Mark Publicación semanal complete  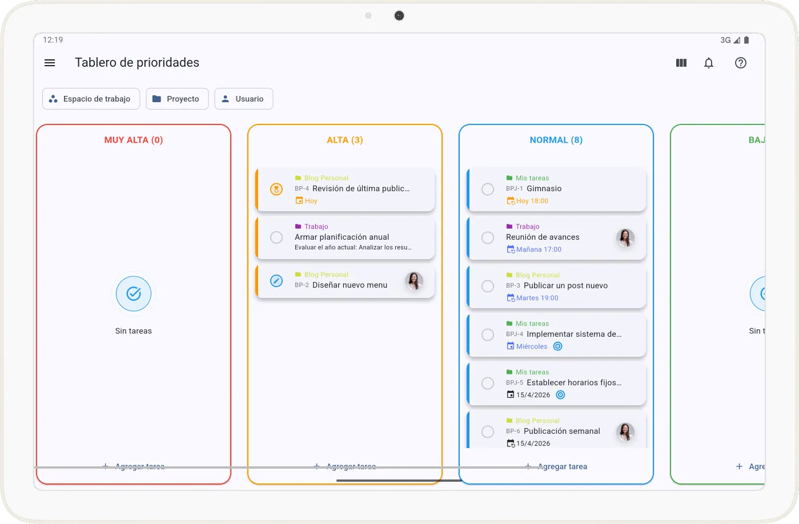click(488, 432)
